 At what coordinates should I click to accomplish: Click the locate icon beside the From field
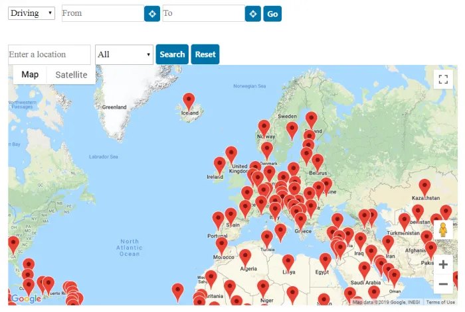point(152,14)
